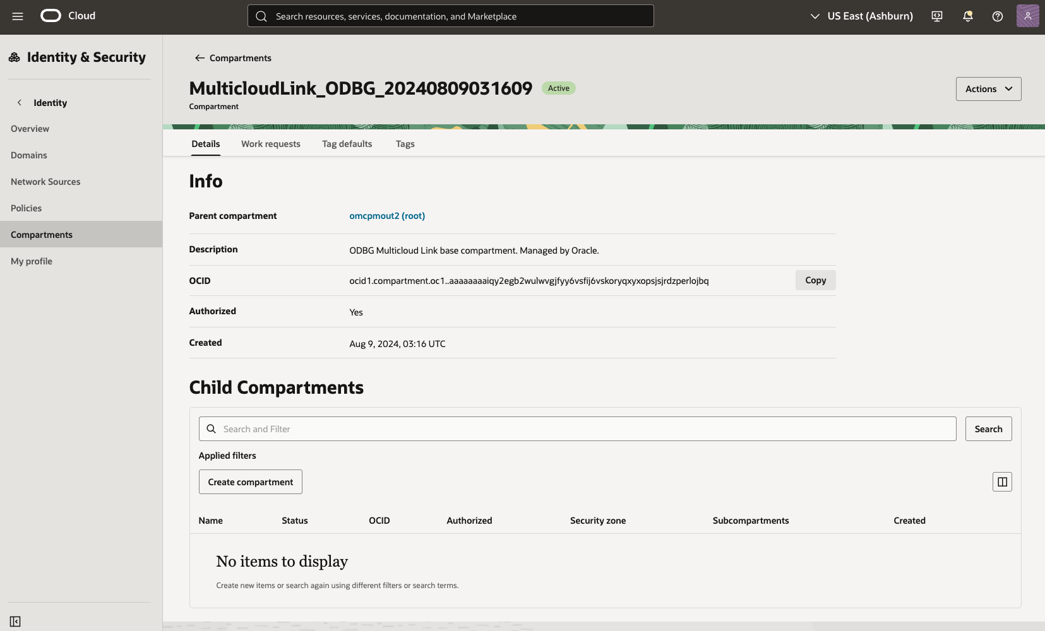The image size is (1045, 631).
Task: Switch to the Tag defaults tab
Action: [347, 144]
